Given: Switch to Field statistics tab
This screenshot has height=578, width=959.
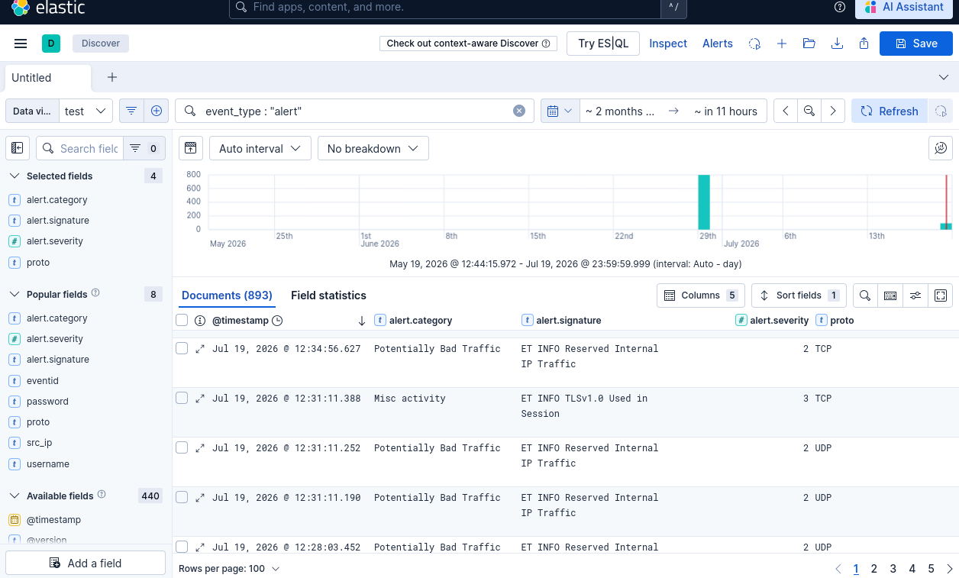Looking at the screenshot, I should point(328,295).
